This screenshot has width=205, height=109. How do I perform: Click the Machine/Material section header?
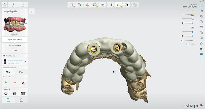pyautogui.click(x=9, y=56)
